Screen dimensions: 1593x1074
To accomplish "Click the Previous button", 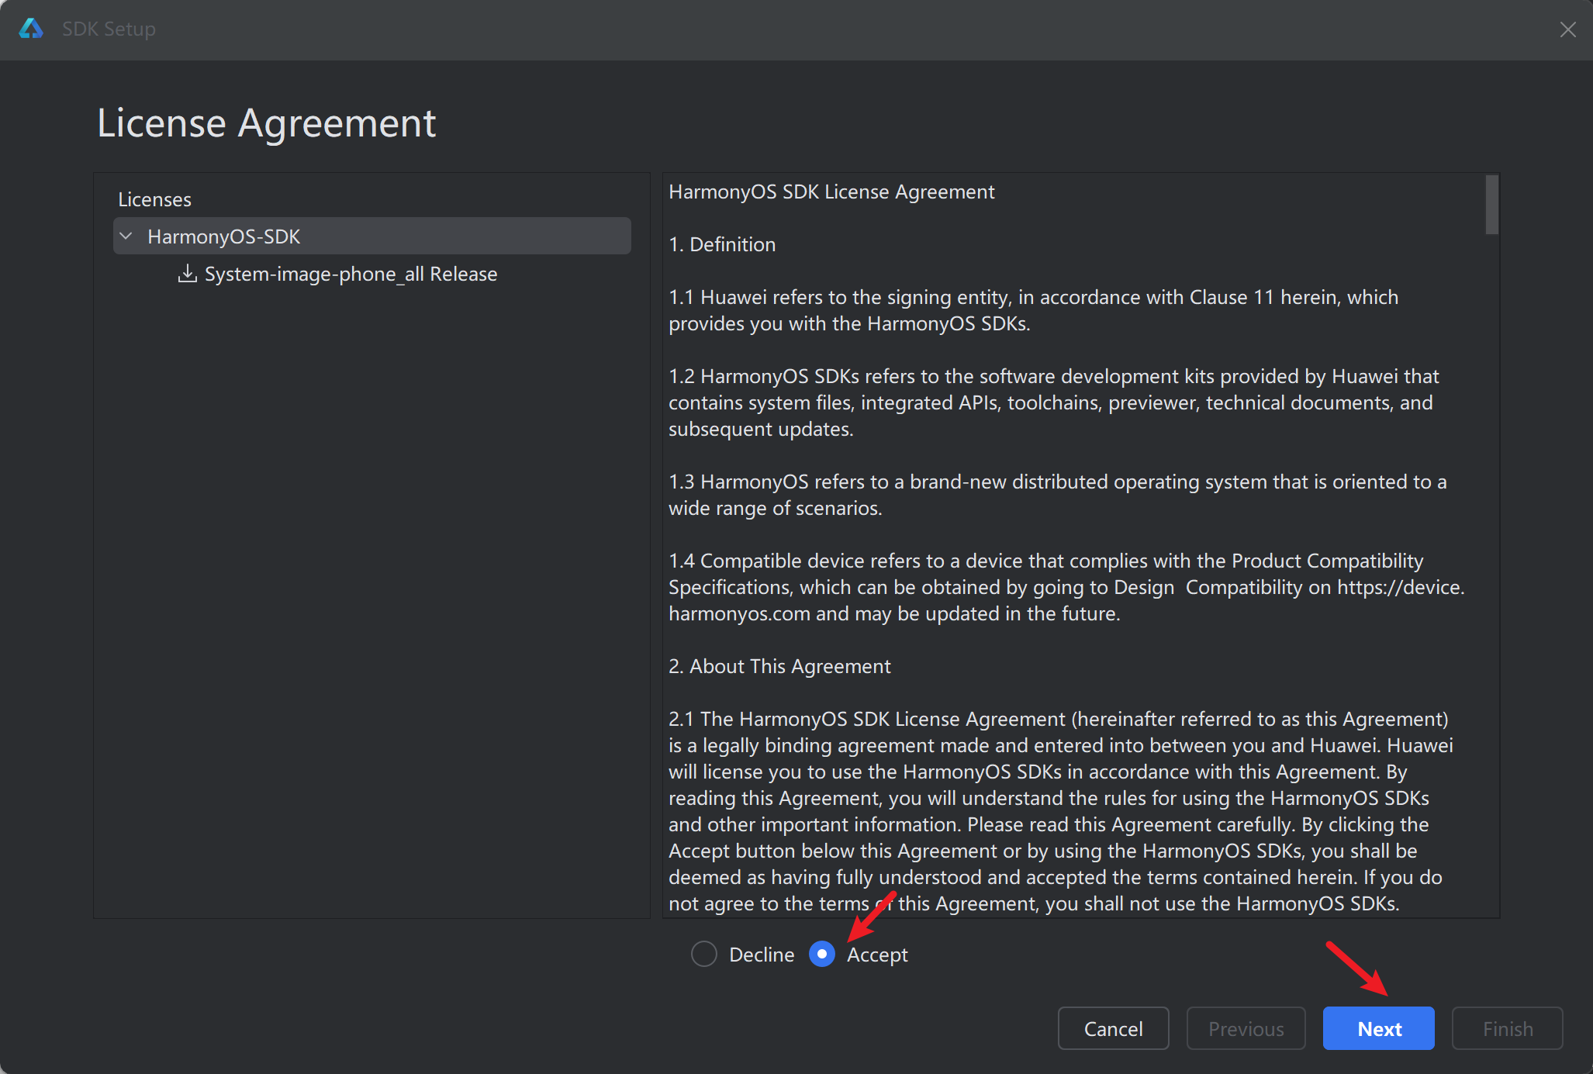I will pyautogui.click(x=1246, y=1028).
